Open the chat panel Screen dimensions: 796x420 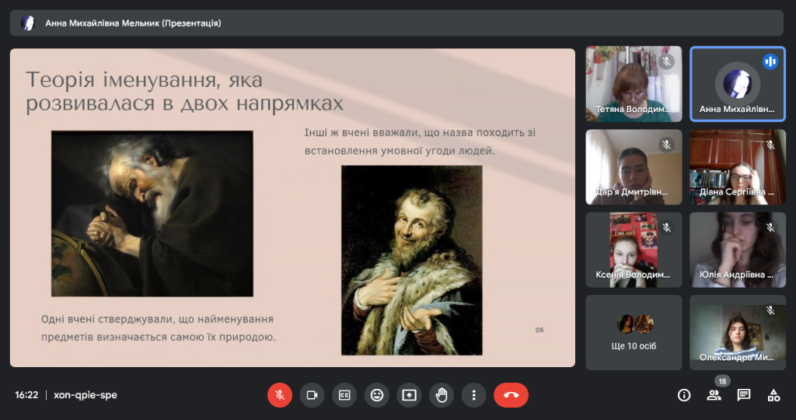(x=744, y=395)
